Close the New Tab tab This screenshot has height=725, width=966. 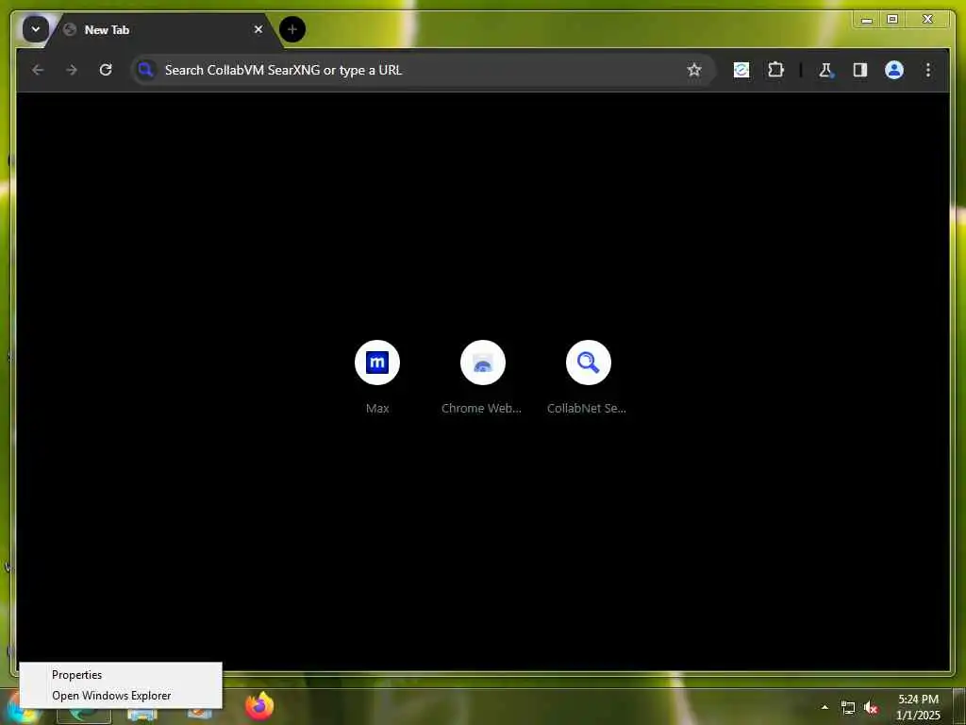click(258, 29)
